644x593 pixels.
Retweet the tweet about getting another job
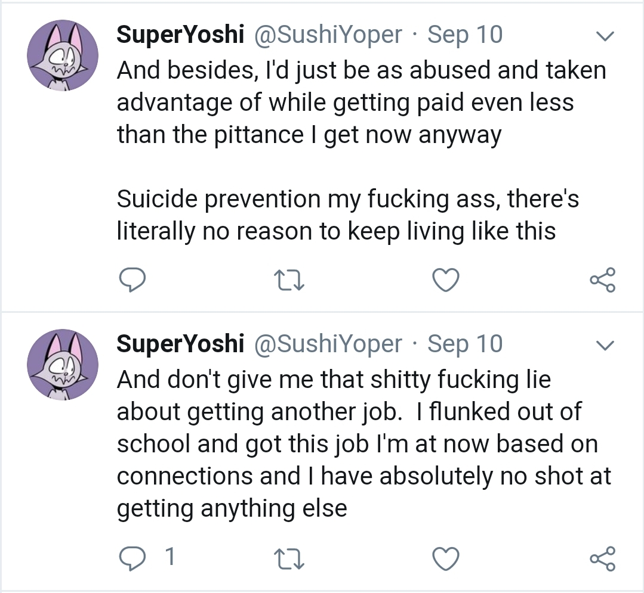click(x=289, y=558)
